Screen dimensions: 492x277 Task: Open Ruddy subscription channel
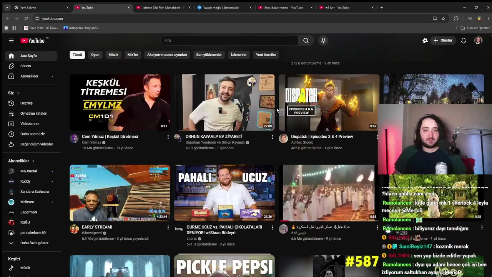coord(31,181)
